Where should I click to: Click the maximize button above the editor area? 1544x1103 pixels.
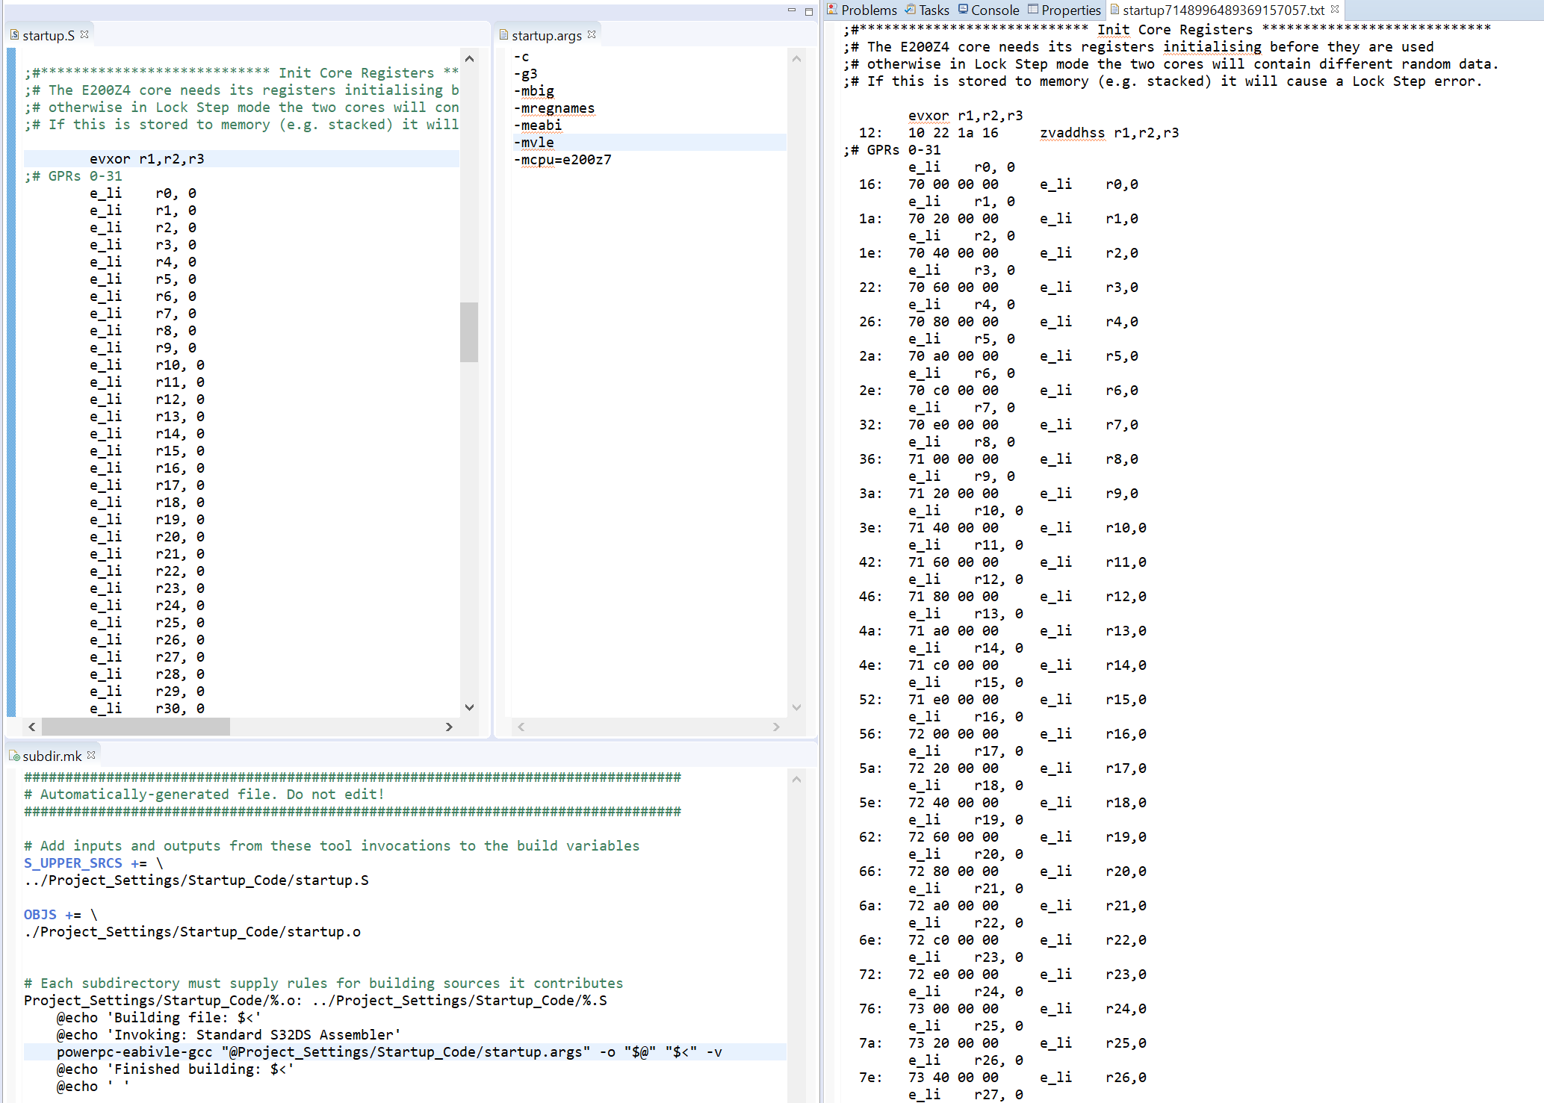pos(808,11)
